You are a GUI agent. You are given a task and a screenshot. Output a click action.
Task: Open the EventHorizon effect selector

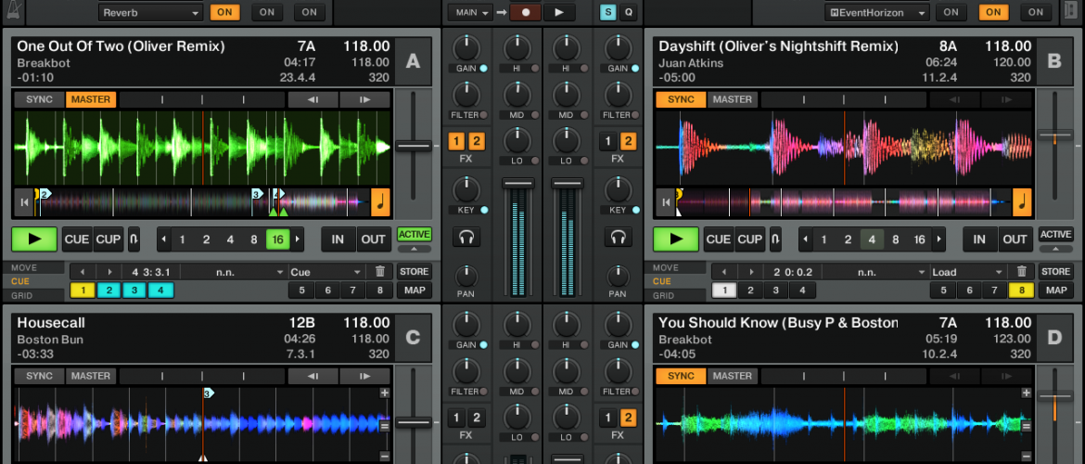point(877,12)
